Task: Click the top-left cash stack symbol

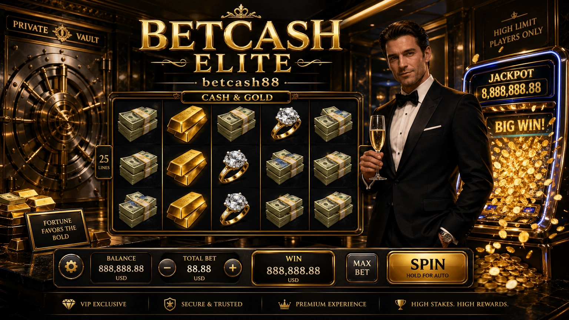Action: [x=137, y=124]
